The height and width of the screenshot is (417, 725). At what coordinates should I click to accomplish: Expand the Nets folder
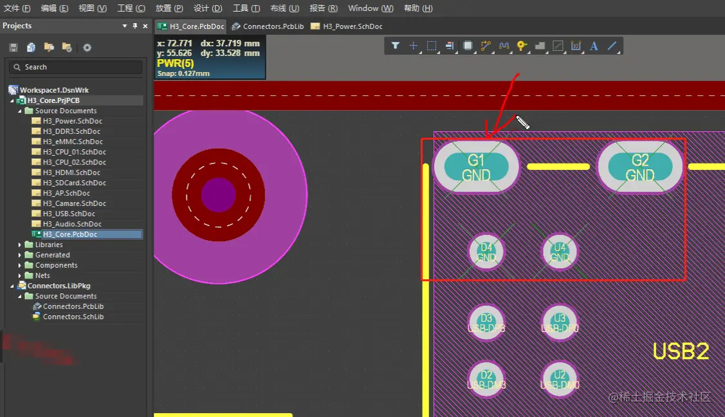tap(20, 275)
